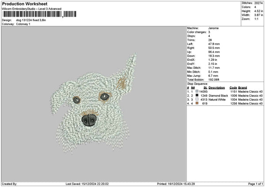Click the Brand column header
The width and height of the screenshot is (265, 187).
pyautogui.click(x=243, y=87)
